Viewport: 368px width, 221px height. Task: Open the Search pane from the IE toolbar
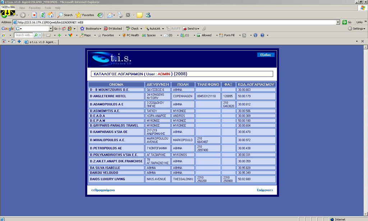coord(65,15)
